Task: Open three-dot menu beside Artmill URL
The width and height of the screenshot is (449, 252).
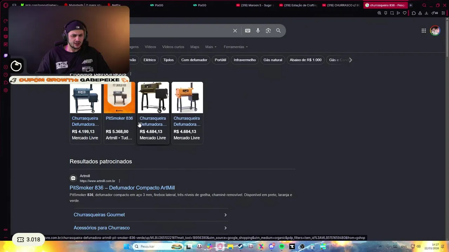Action: [119, 181]
